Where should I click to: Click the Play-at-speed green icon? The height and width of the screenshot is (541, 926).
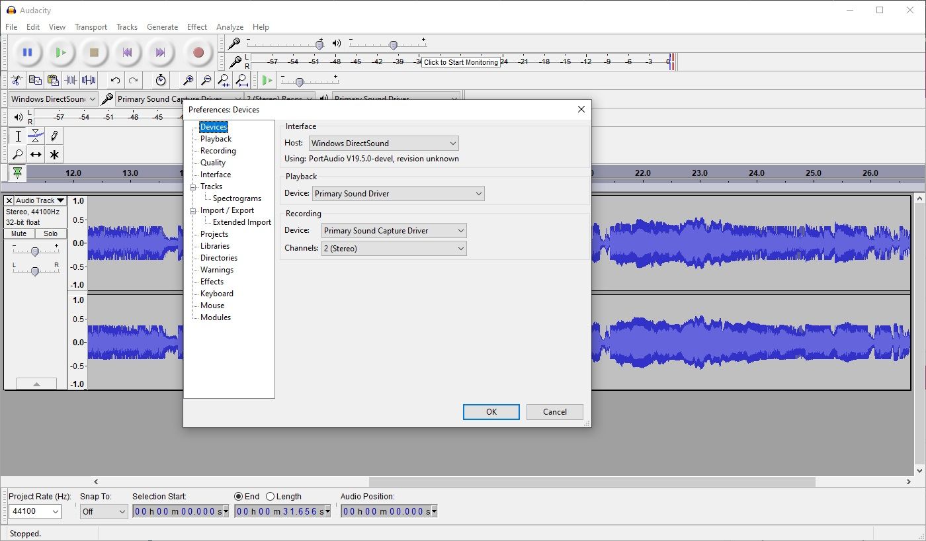tap(267, 80)
